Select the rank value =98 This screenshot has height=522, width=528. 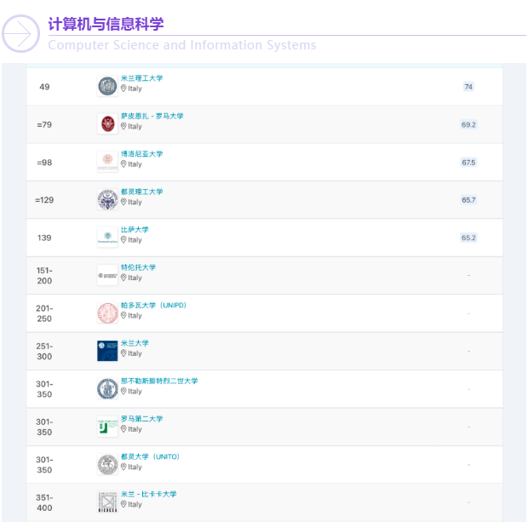(x=44, y=163)
